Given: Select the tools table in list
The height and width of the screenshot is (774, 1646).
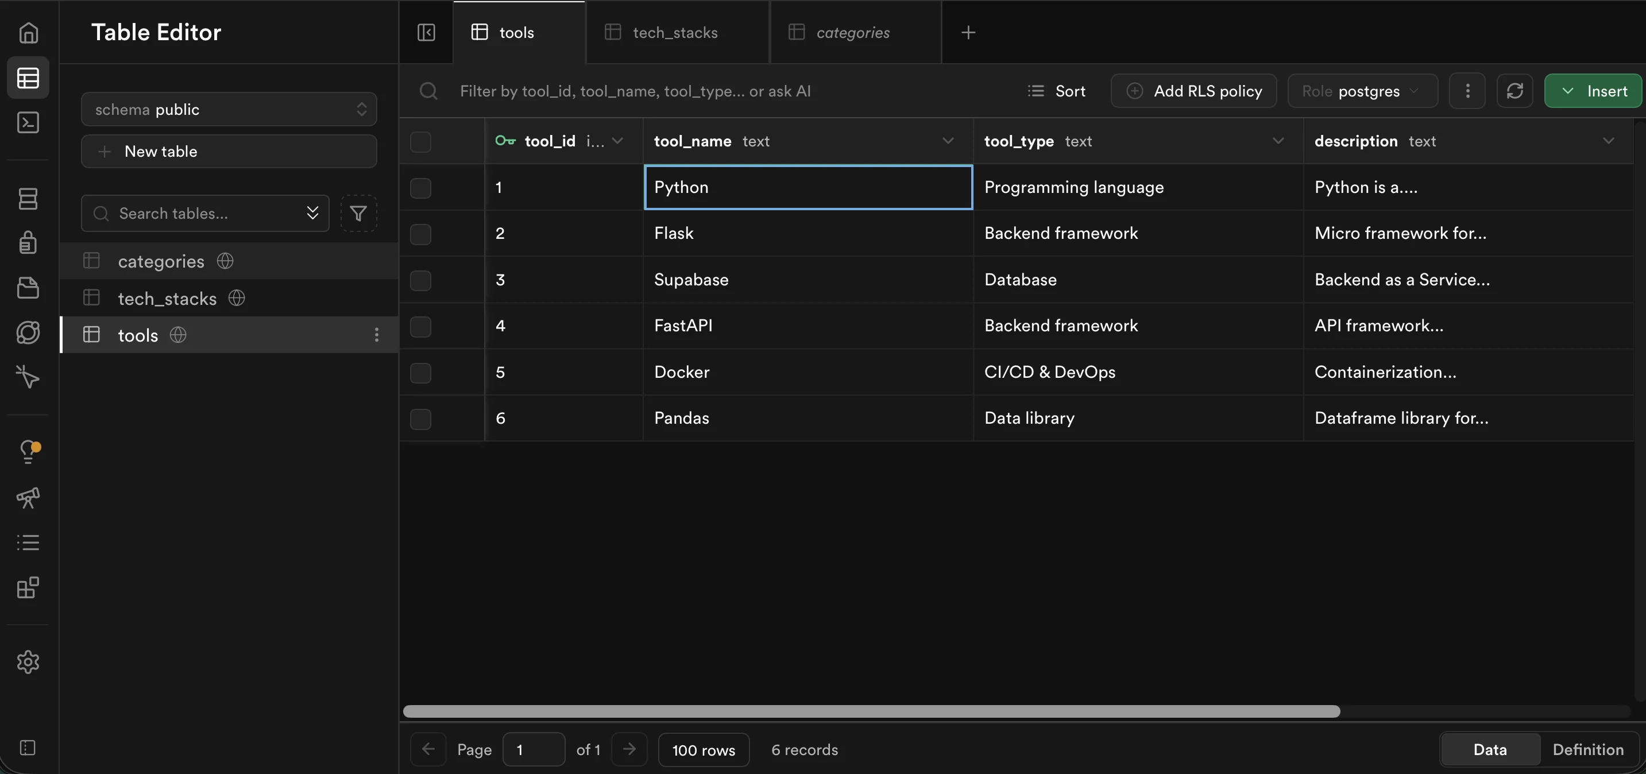Looking at the screenshot, I should [x=229, y=335].
